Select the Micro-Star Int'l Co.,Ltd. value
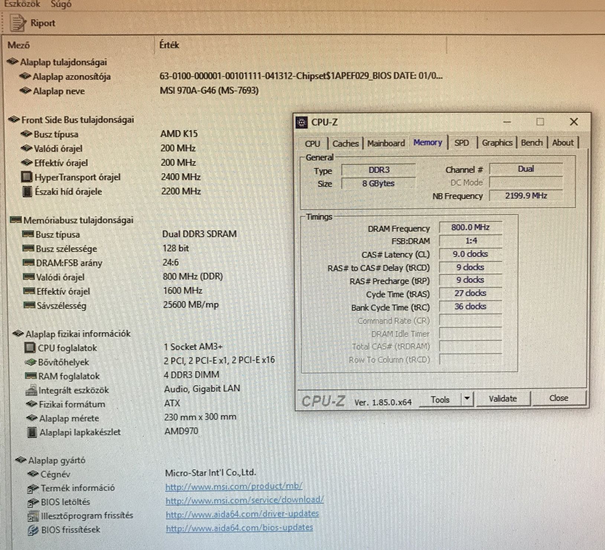Viewport: 605px width, 550px height. [x=211, y=473]
